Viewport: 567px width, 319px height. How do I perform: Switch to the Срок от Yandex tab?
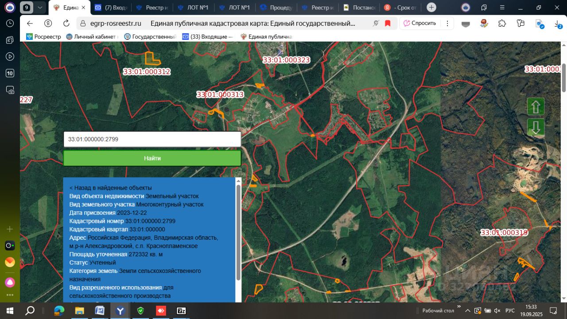pyautogui.click(x=400, y=8)
